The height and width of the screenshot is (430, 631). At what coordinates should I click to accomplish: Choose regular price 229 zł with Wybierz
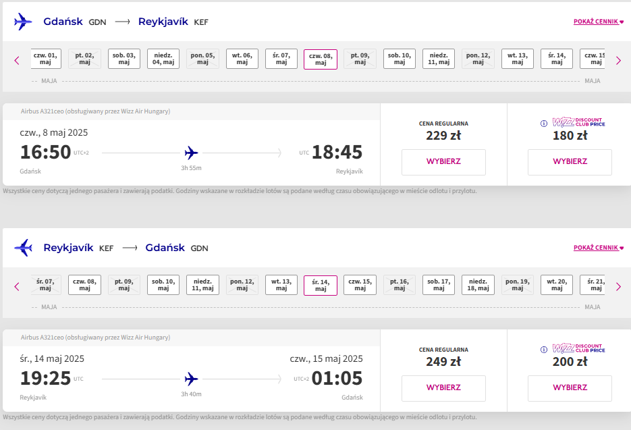point(443,162)
